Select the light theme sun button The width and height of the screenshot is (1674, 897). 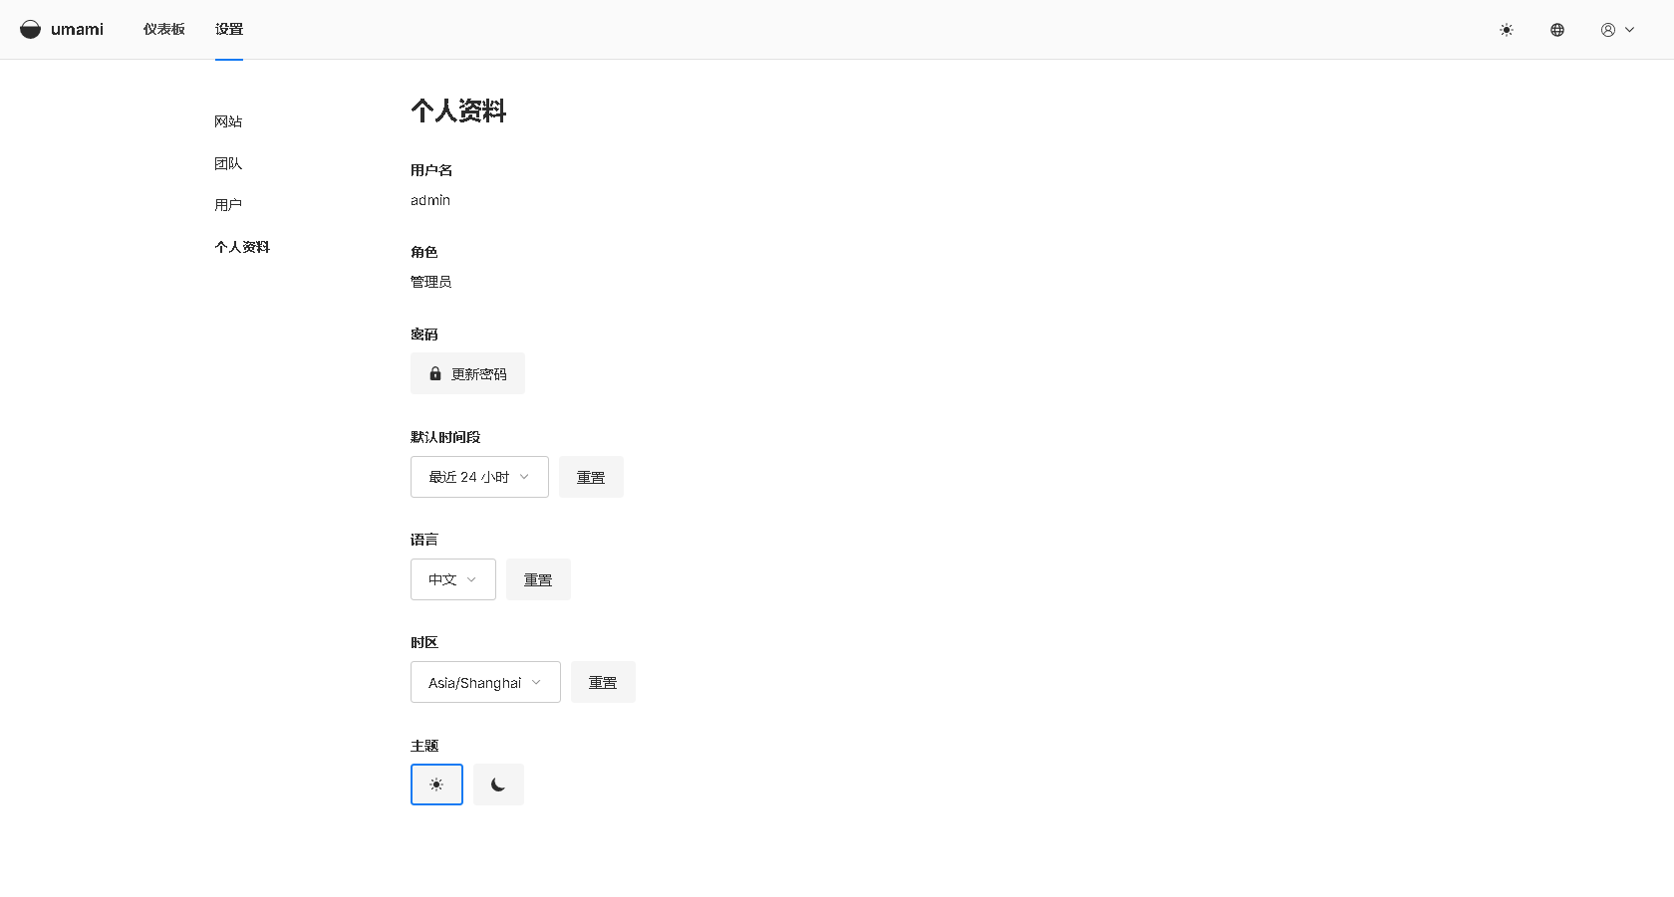point(436,785)
